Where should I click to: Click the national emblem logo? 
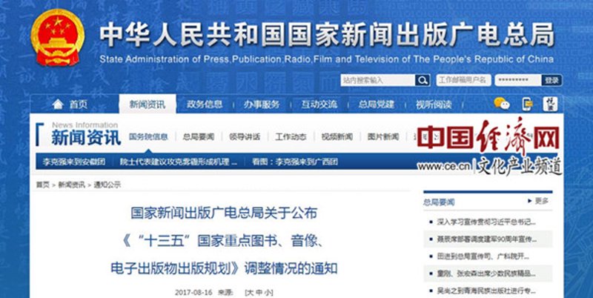click(x=57, y=38)
